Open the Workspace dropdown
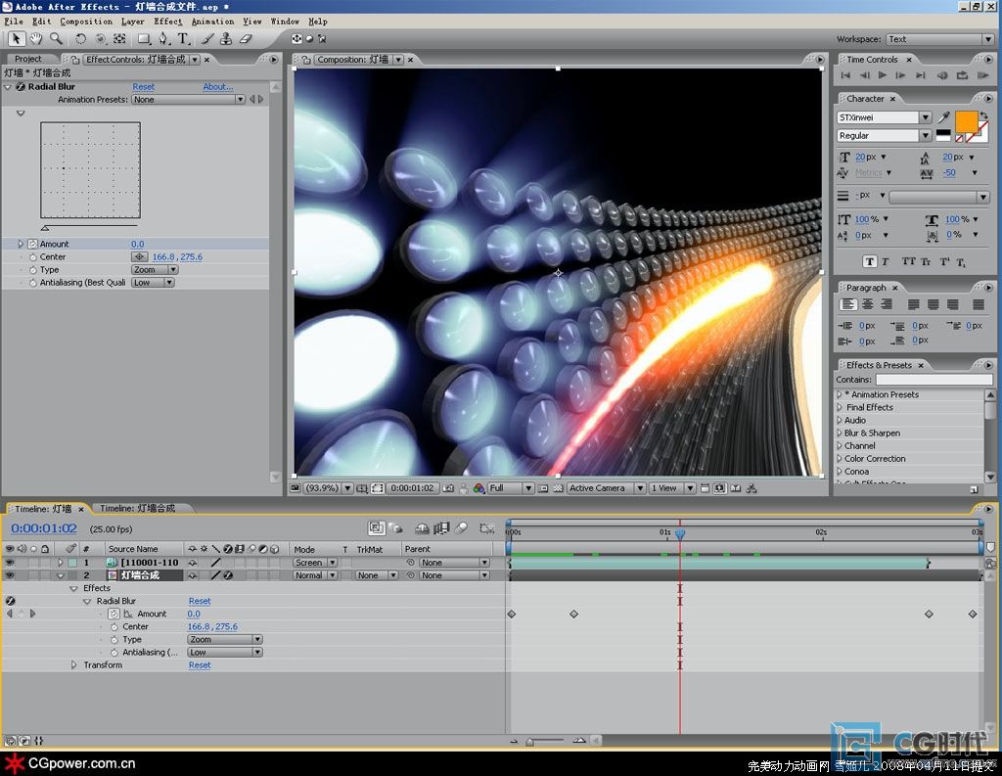 tap(940, 39)
